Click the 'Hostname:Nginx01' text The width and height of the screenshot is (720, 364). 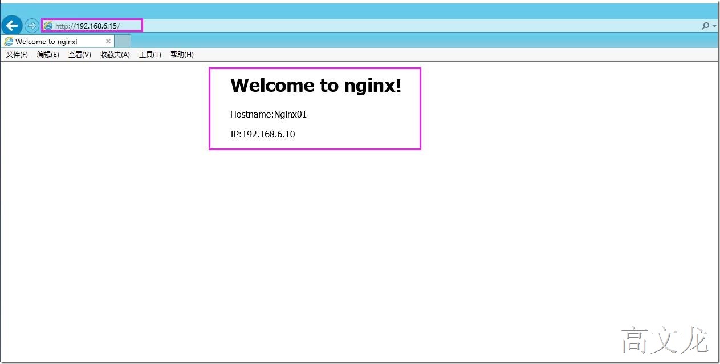coord(269,114)
